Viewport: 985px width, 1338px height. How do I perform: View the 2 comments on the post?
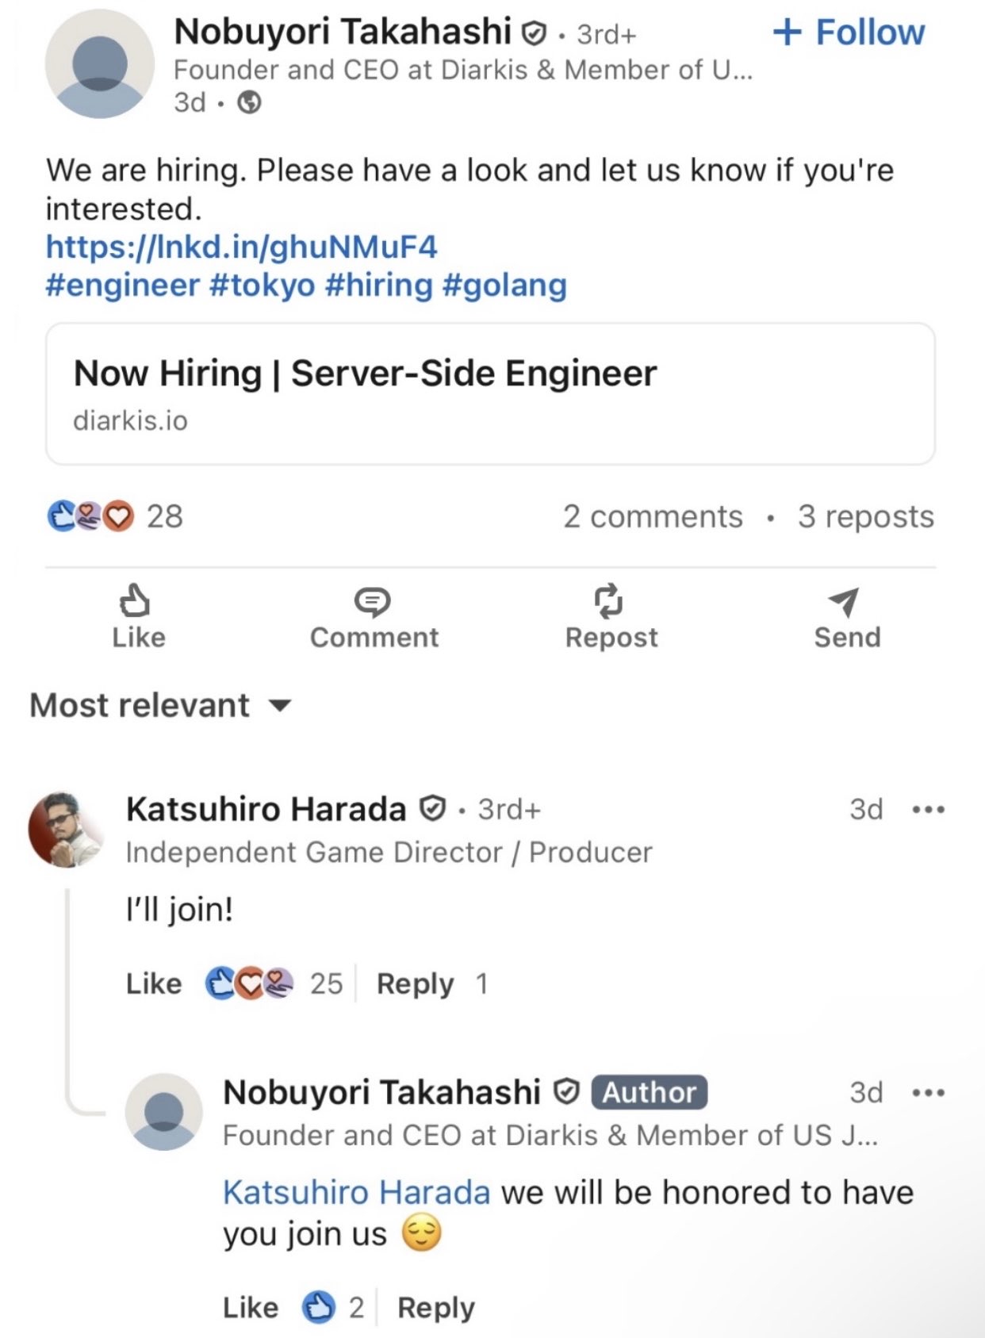(x=653, y=516)
